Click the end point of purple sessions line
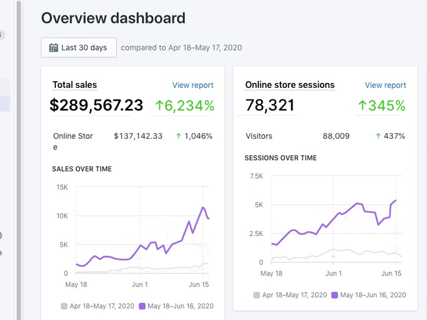The height and width of the screenshot is (320, 427). (x=395, y=201)
